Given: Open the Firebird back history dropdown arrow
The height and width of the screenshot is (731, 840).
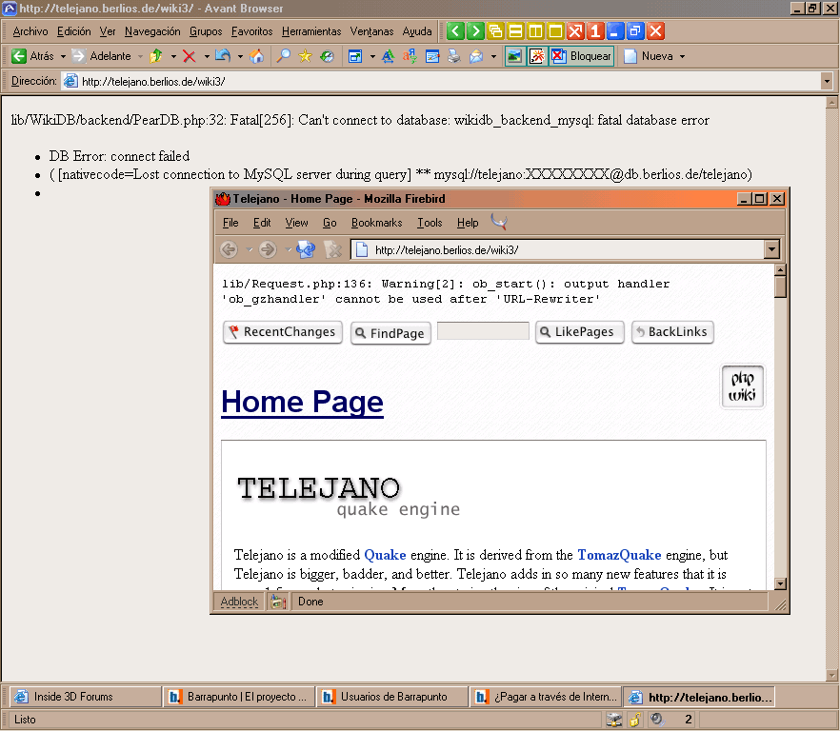Looking at the screenshot, I should [250, 249].
